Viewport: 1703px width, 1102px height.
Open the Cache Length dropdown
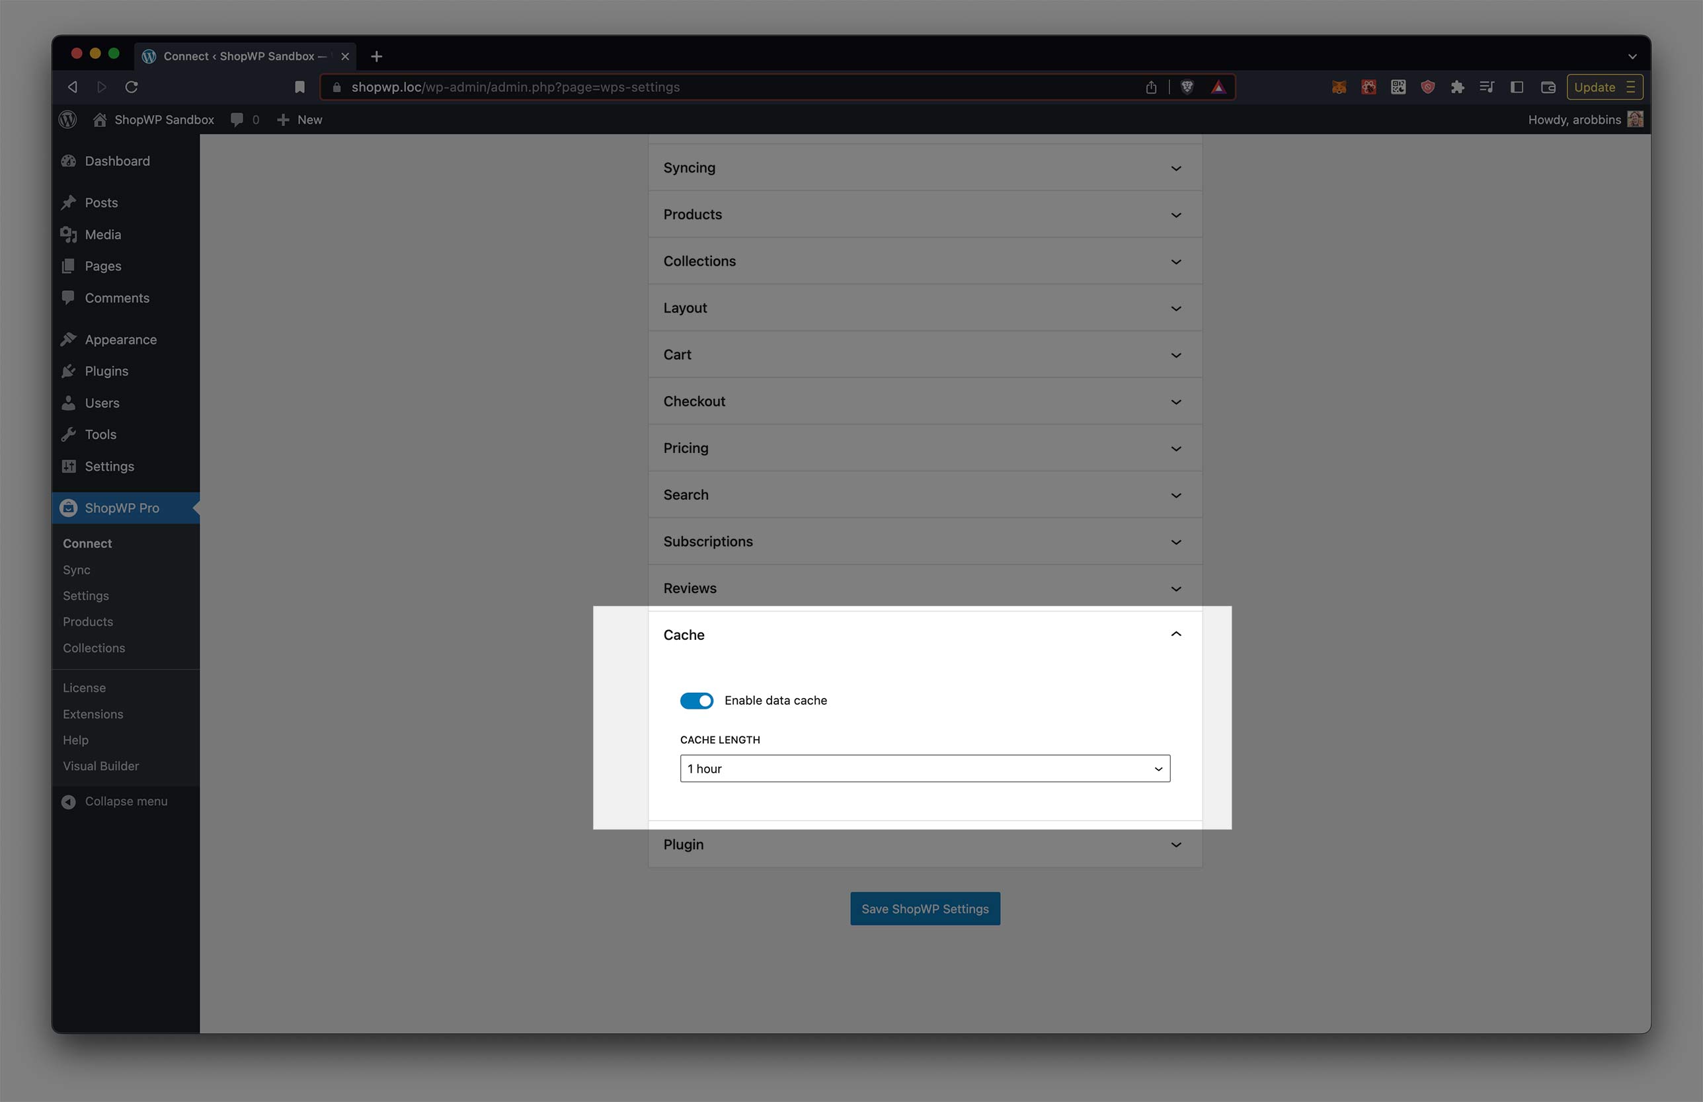click(x=925, y=768)
